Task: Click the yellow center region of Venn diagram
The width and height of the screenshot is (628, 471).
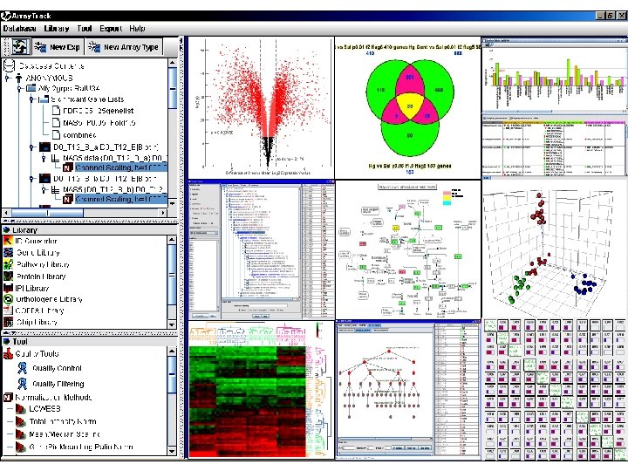Action: [410, 105]
